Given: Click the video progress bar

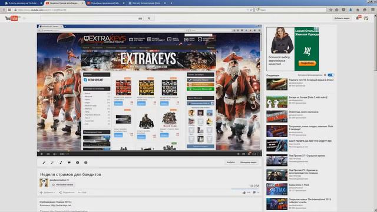Looking at the screenshot, I should [149, 151].
